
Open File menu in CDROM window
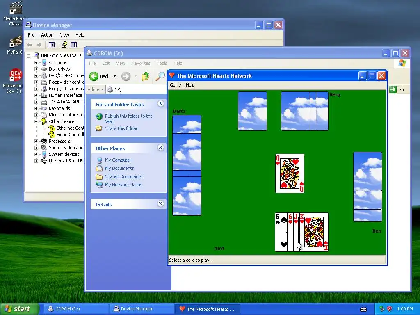[x=92, y=63]
